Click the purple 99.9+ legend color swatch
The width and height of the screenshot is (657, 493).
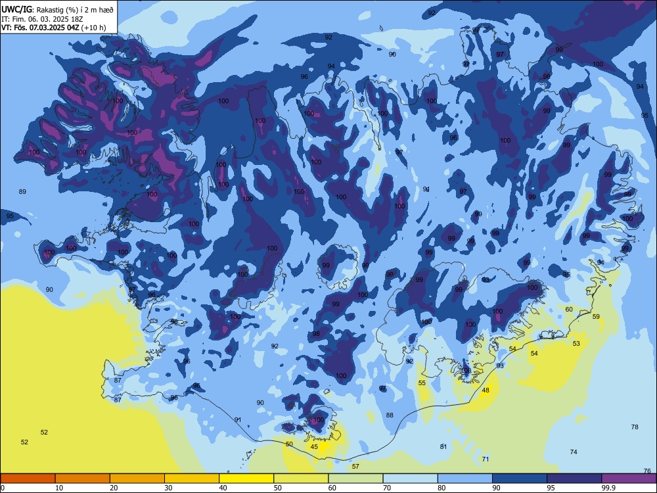coord(629,479)
